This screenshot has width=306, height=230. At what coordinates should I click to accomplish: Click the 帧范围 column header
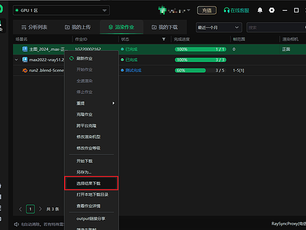pyautogui.click(x=239, y=39)
